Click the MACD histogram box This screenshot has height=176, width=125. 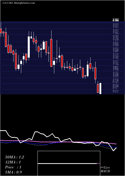69,163
